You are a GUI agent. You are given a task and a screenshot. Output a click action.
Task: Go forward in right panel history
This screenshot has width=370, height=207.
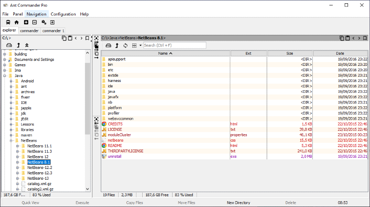pos(359,38)
